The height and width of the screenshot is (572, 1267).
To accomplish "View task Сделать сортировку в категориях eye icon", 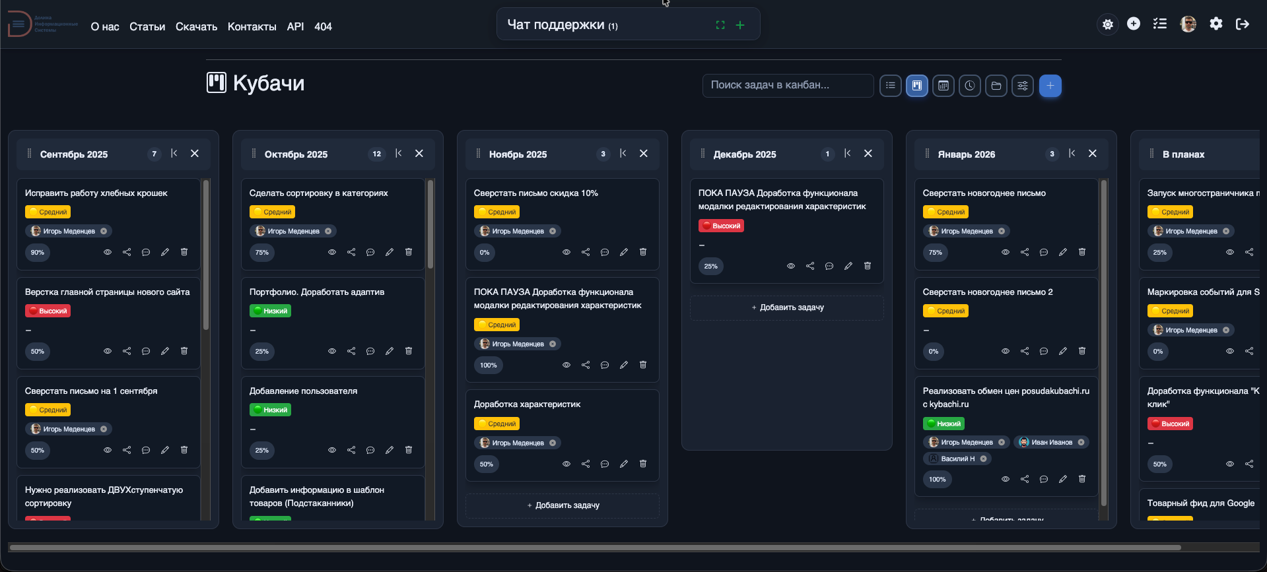I will 332,252.
